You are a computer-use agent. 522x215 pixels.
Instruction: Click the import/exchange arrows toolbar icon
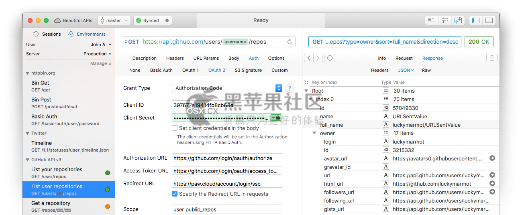458,20
